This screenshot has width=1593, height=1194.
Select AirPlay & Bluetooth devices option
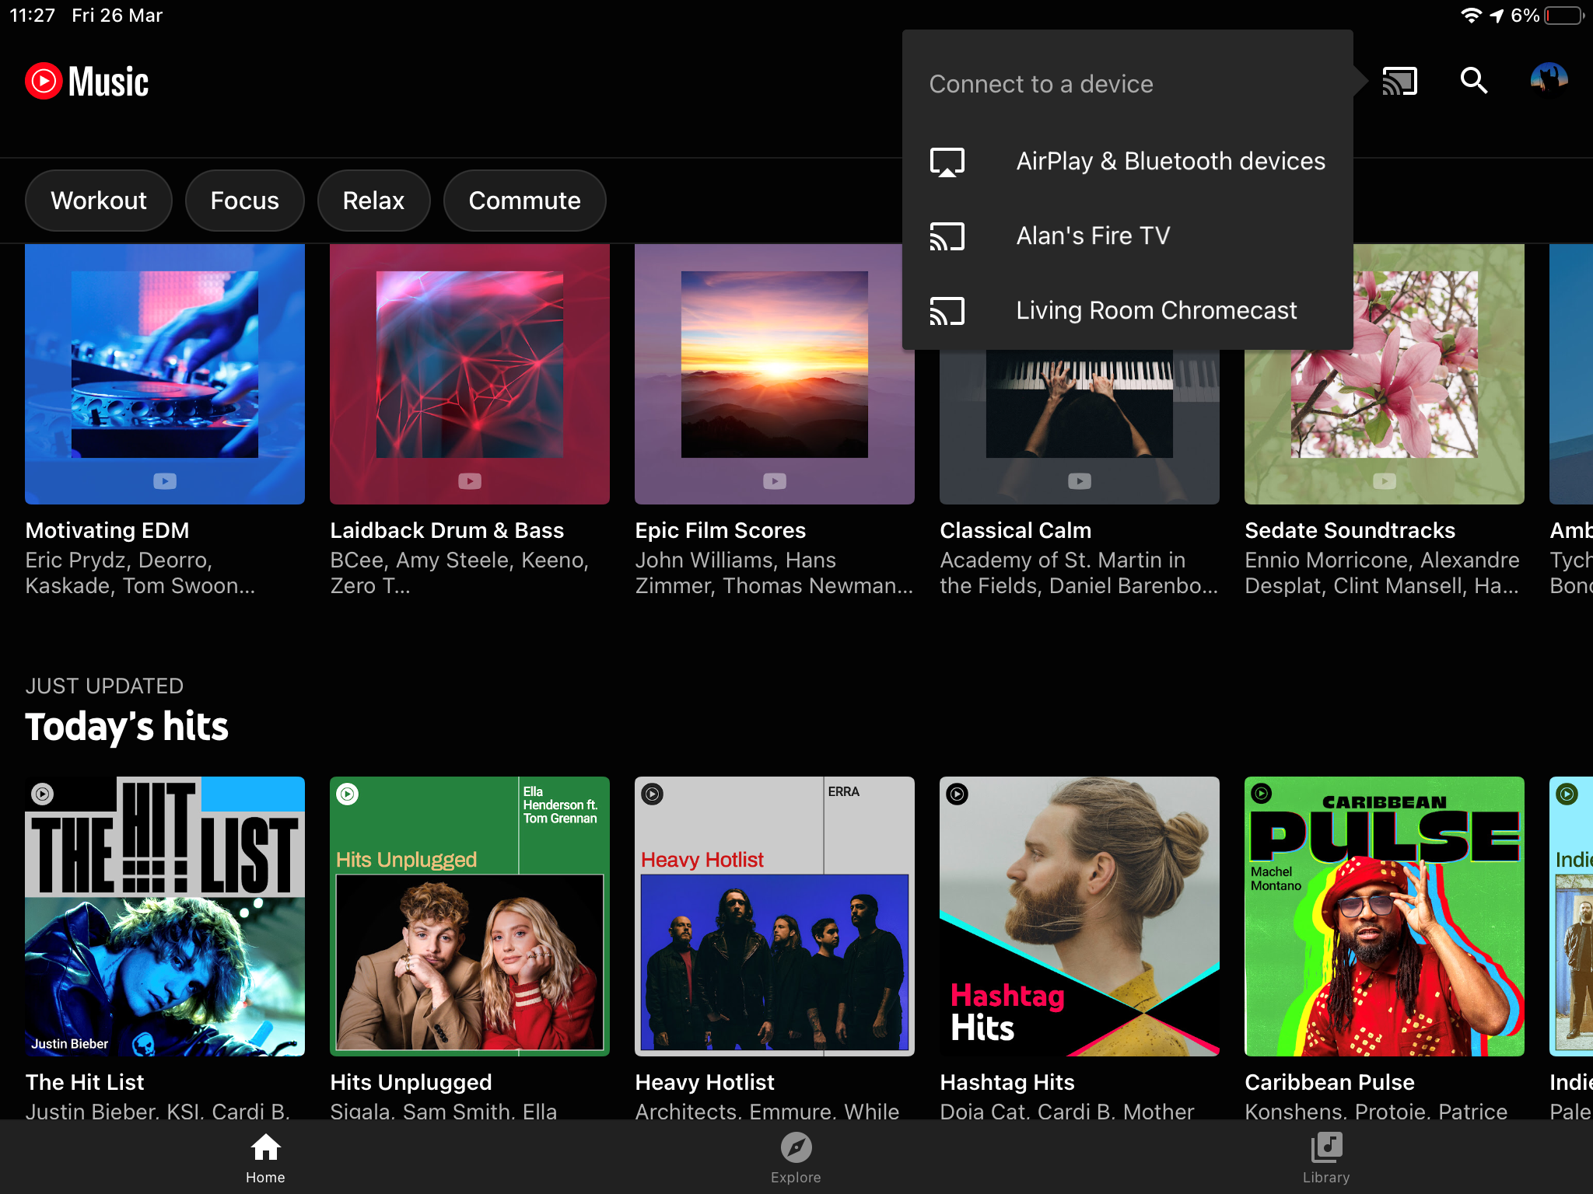click(x=1170, y=161)
